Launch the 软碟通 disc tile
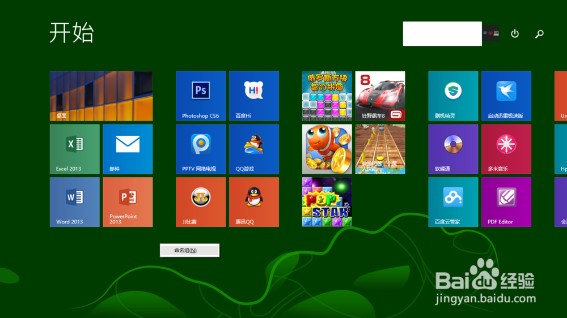Screen dimensions: 567x318 point(453,149)
